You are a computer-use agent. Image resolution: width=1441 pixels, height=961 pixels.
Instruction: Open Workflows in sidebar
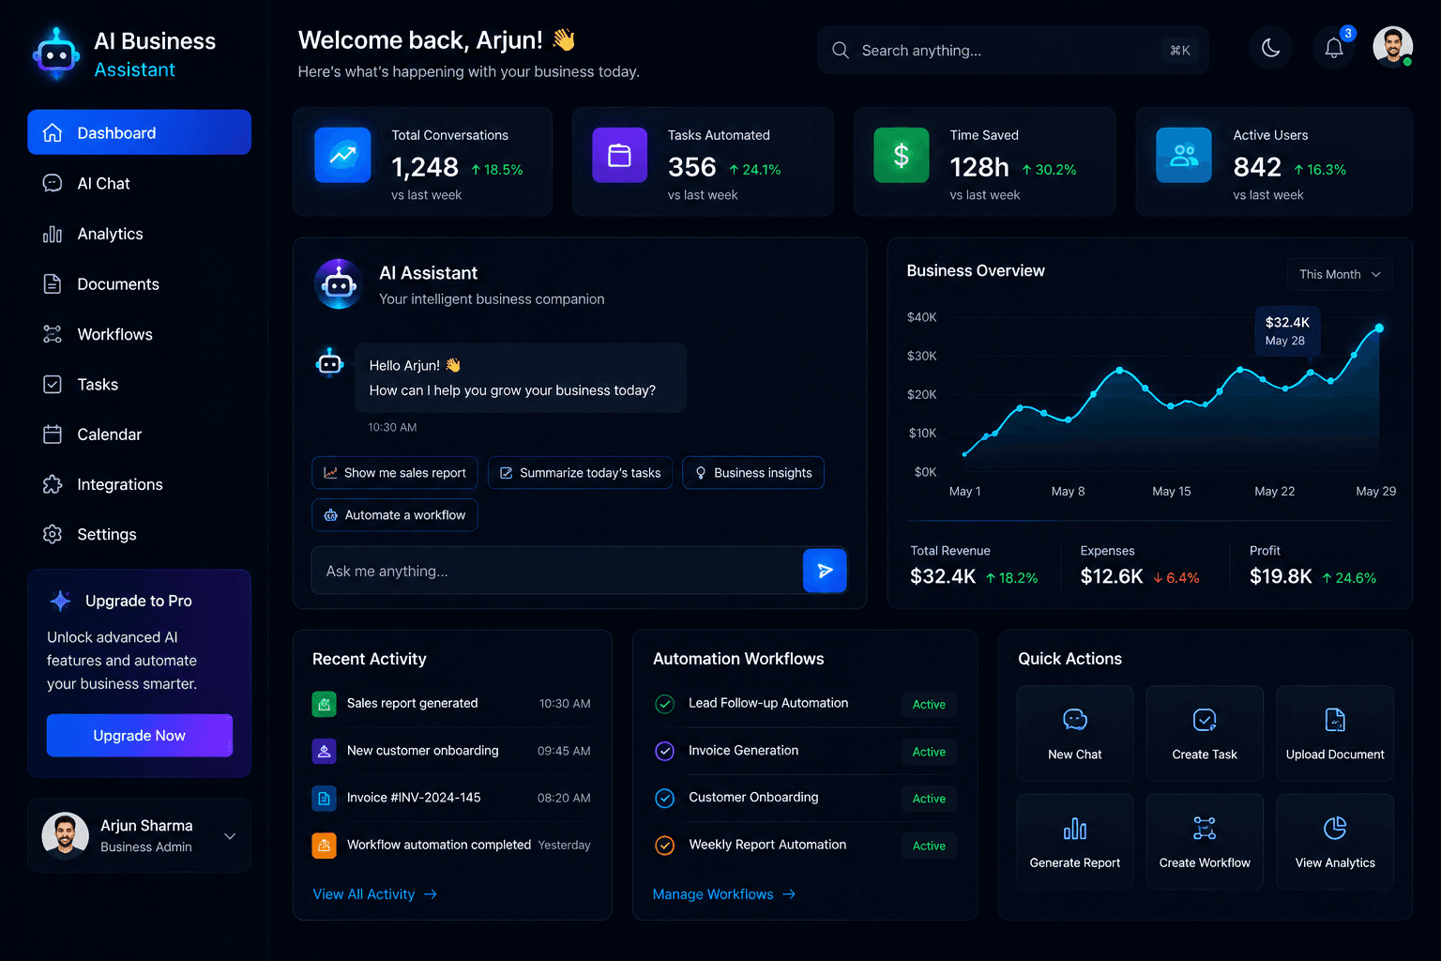[139, 334]
